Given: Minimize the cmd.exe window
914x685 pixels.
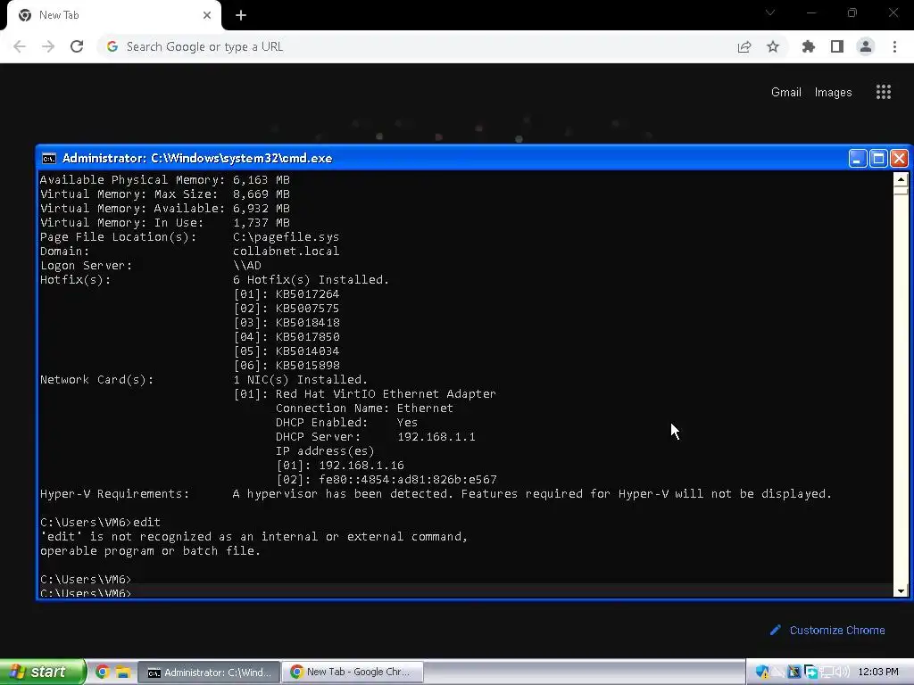Looking at the screenshot, I should click(x=858, y=159).
